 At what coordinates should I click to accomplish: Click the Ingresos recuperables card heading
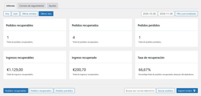click(x=20, y=58)
